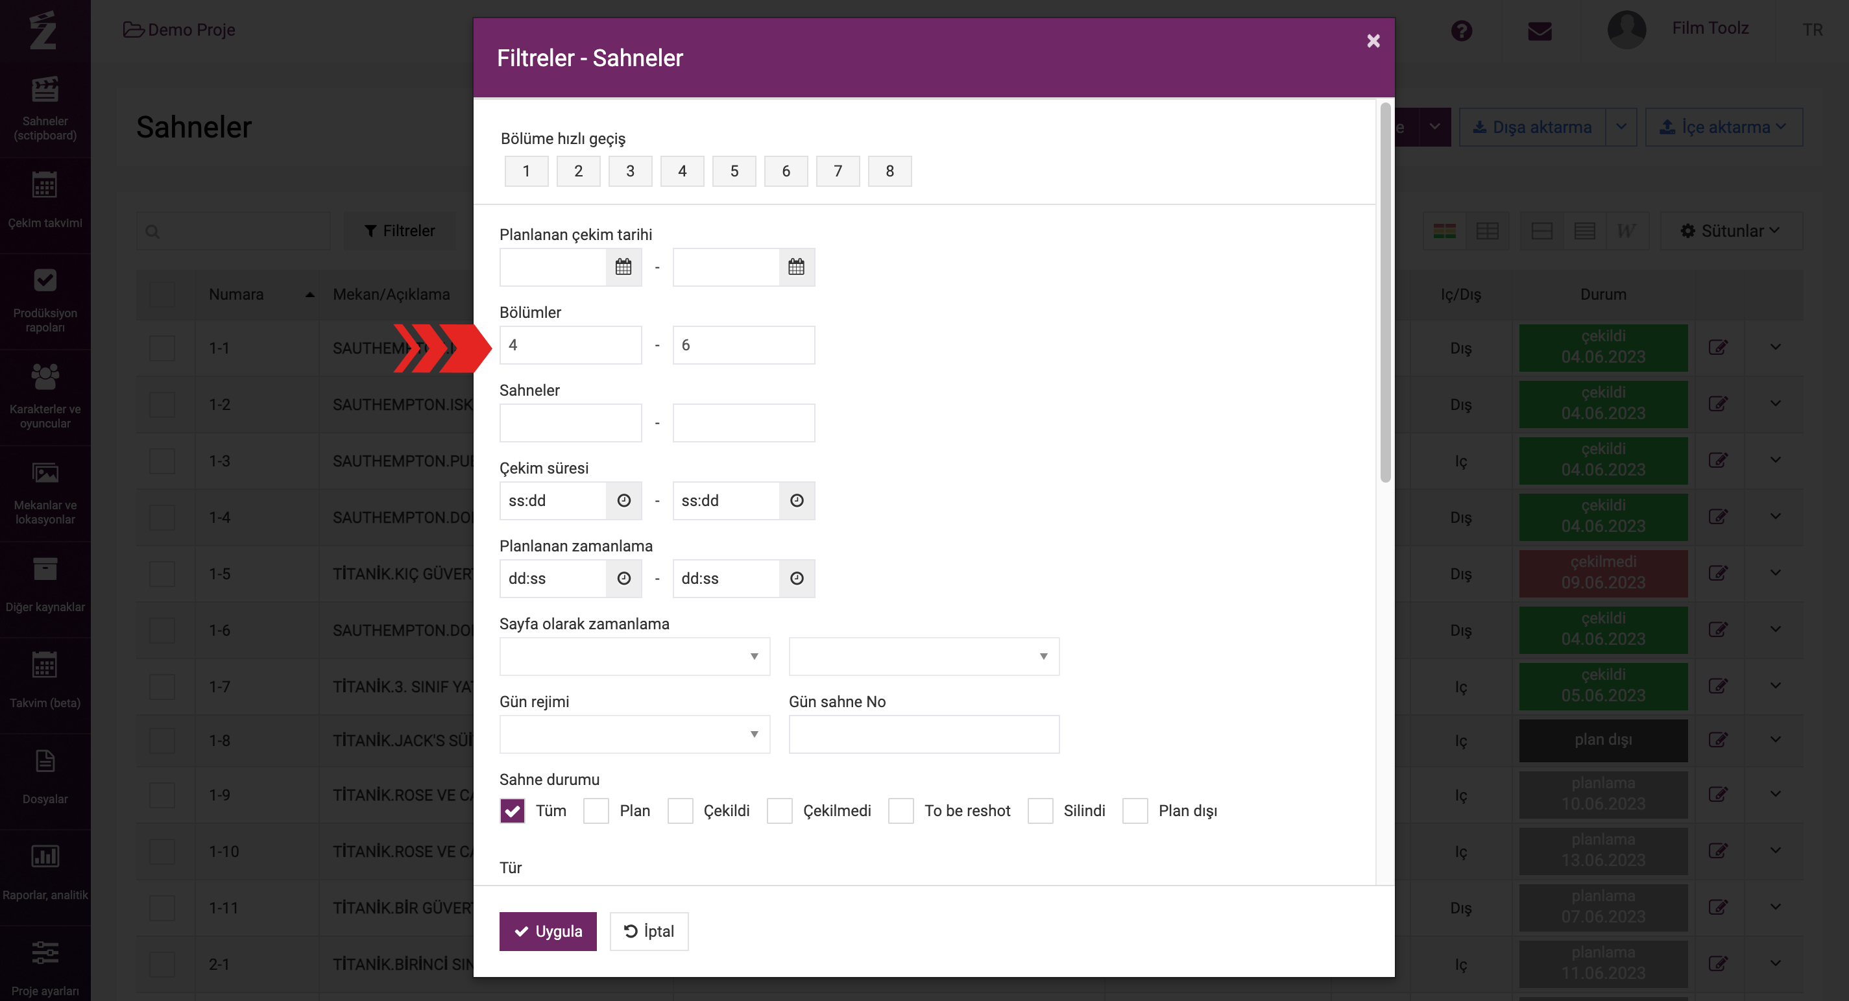Edit scene 1-5 with pencil icon

[1718, 573]
